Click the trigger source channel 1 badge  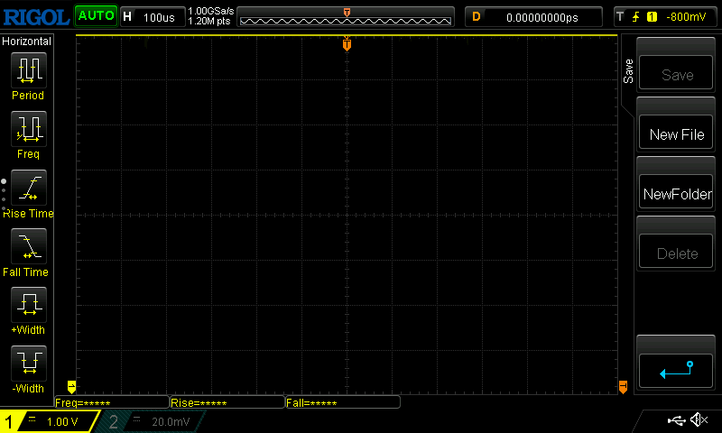(x=652, y=17)
